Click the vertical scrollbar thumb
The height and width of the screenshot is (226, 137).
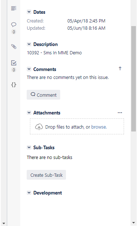[x=133, y=79]
